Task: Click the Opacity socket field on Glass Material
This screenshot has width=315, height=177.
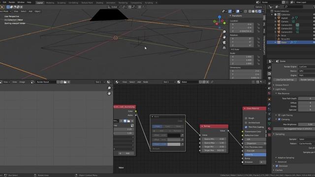Action: 255,155
